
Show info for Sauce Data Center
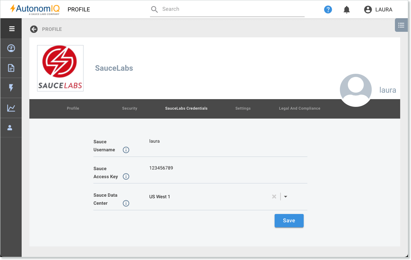(x=126, y=203)
